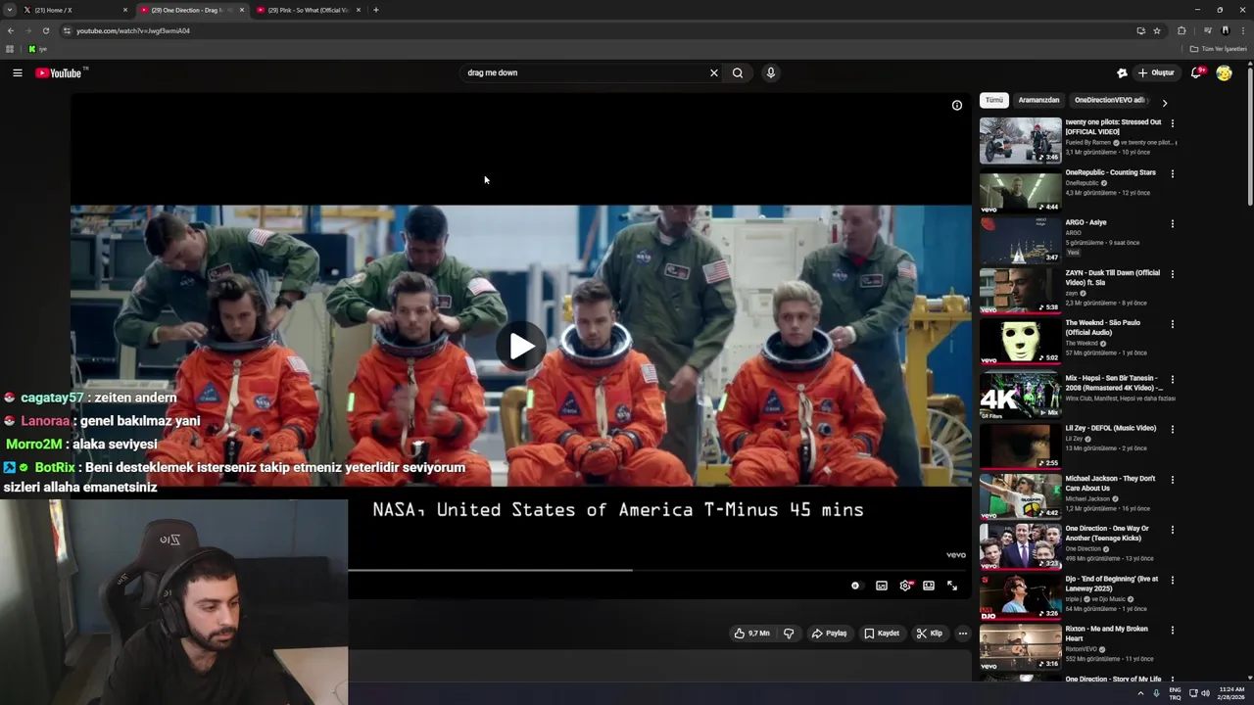Open Michael Jackson They Don't Care title
The width and height of the screenshot is (1254, 705).
[1110, 484]
